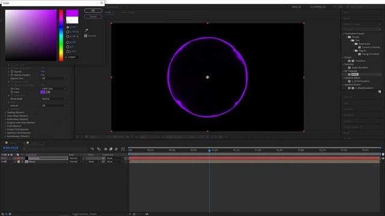Close the Color dialog
385x216 pixels.
click(x=102, y=3)
